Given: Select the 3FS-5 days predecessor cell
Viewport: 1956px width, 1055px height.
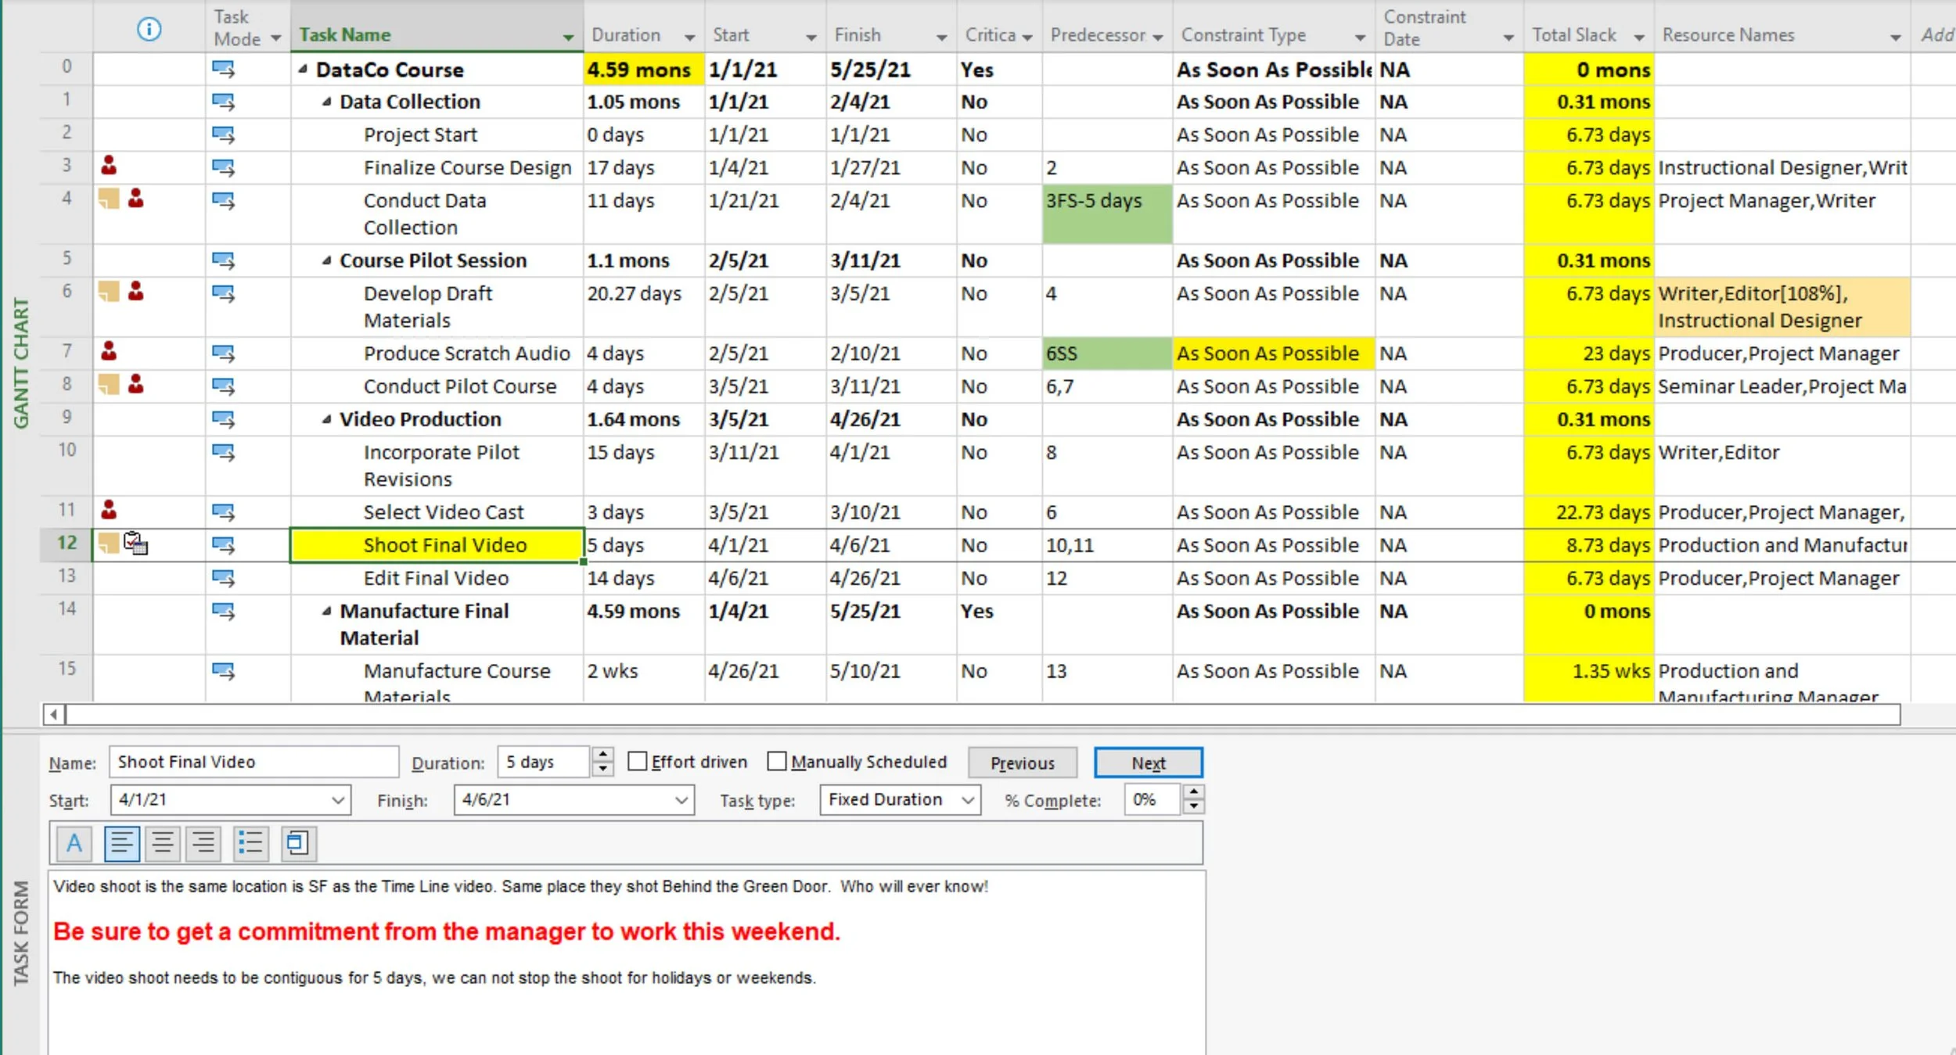Looking at the screenshot, I should click(x=1107, y=214).
